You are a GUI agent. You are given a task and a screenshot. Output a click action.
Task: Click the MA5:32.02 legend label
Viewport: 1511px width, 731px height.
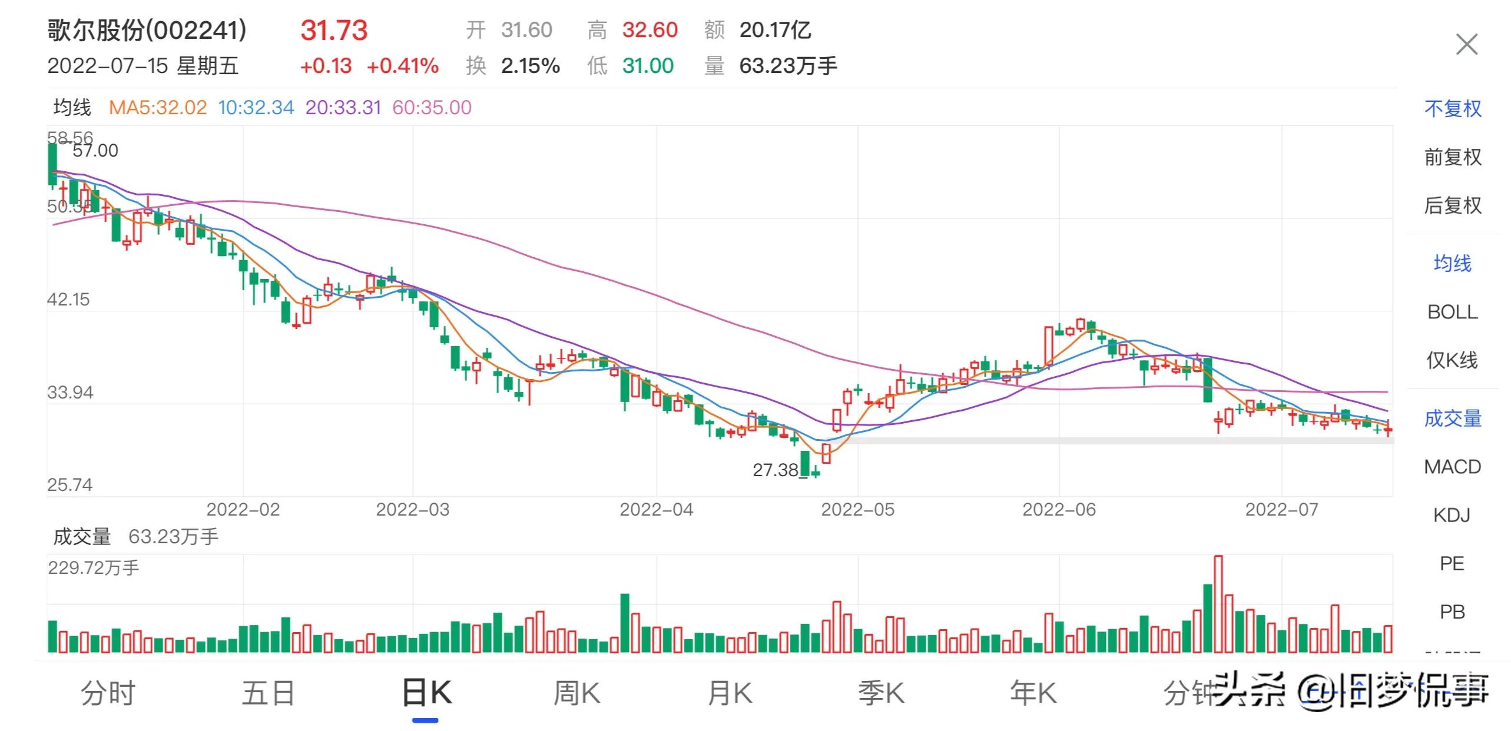tap(158, 108)
